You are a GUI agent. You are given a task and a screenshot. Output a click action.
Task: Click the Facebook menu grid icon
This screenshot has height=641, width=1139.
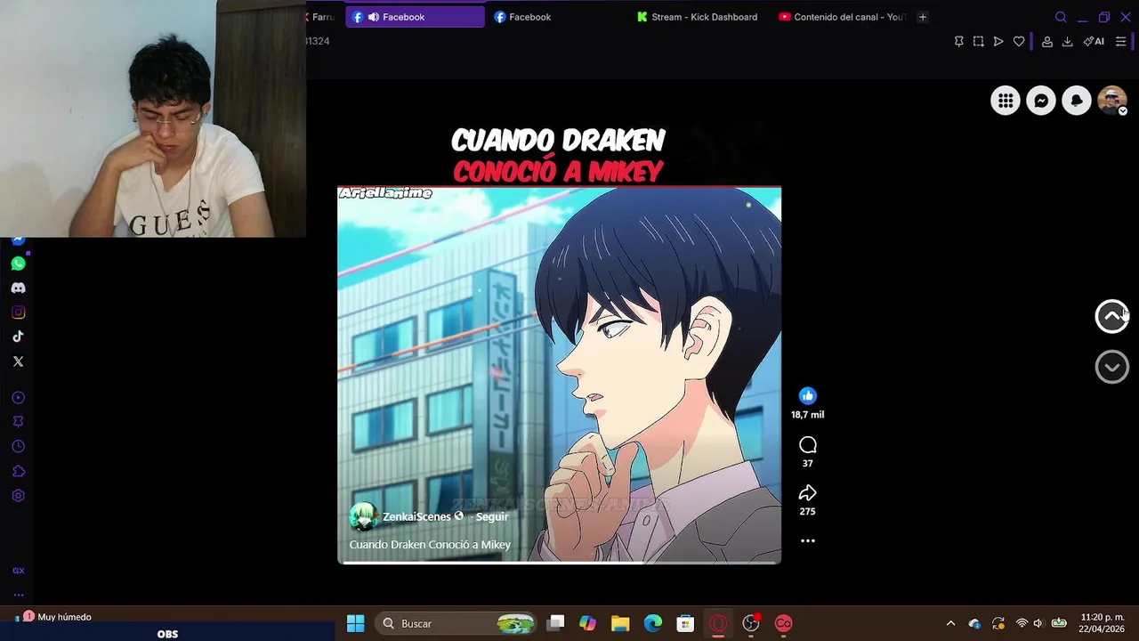tap(1006, 101)
